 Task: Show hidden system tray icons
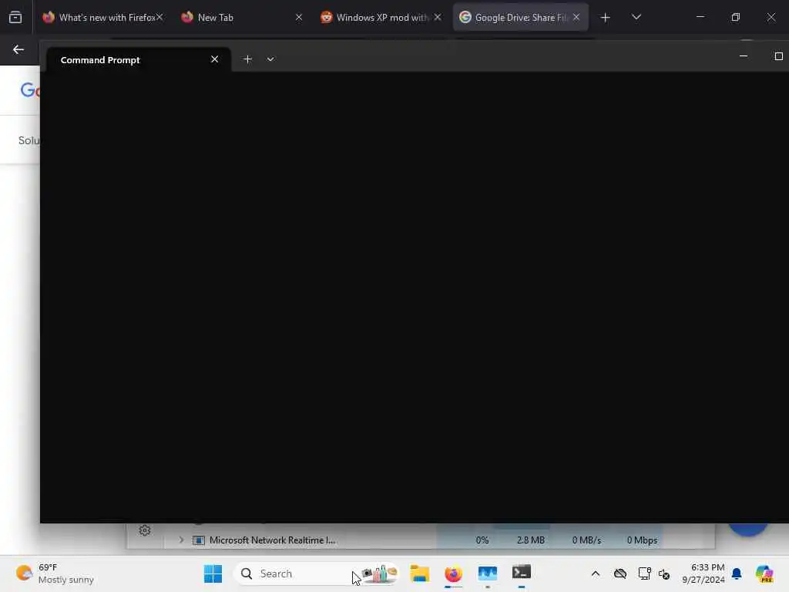click(x=596, y=573)
